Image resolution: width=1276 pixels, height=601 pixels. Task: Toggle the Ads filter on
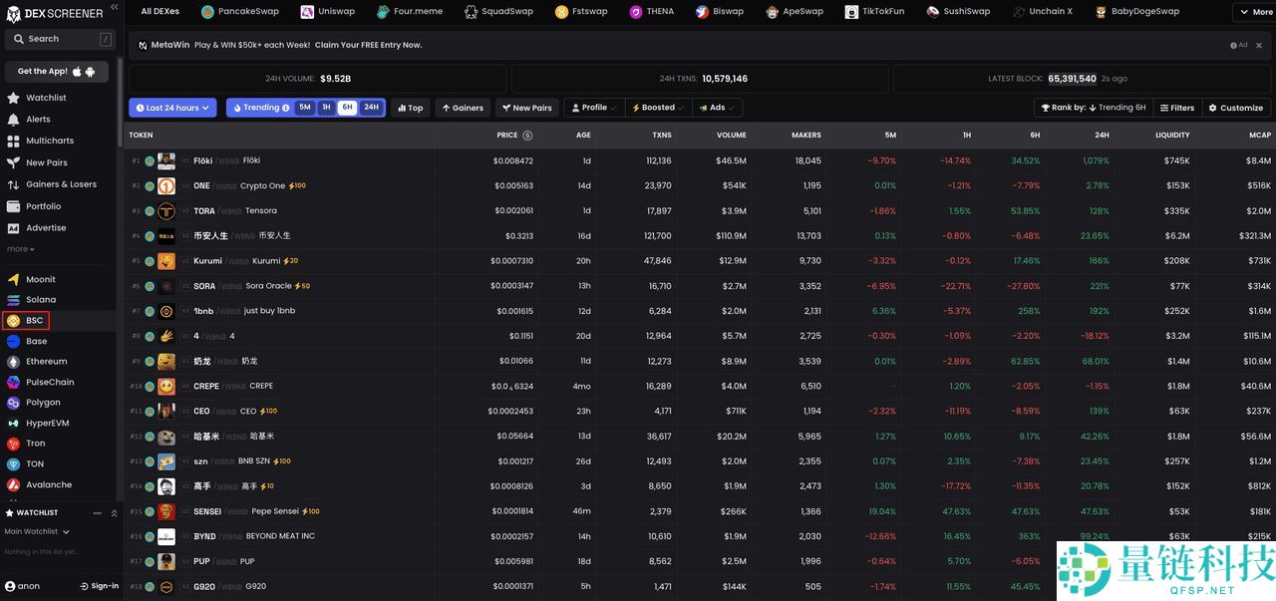pyautogui.click(x=717, y=107)
